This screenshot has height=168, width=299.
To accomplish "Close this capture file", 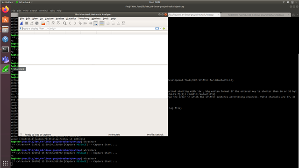I will [53, 23].
